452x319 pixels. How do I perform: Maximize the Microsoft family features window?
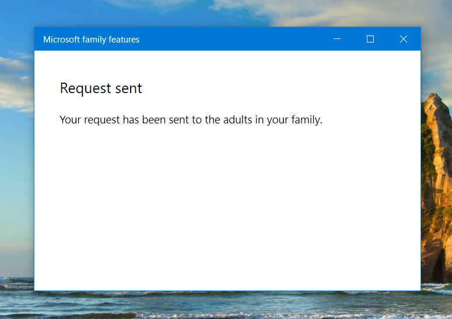[370, 39]
